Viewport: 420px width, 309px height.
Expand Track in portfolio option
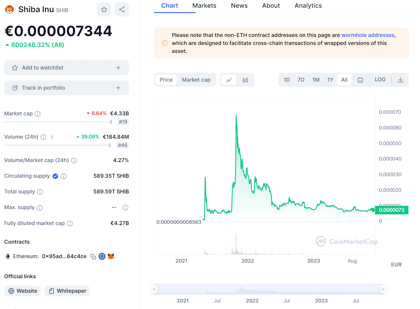coord(118,88)
